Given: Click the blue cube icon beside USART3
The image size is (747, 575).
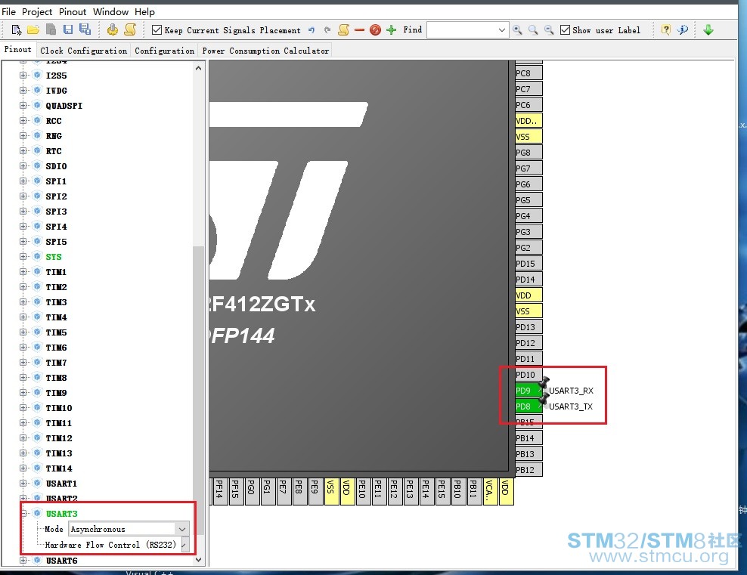Looking at the screenshot, I should [37, 513].
